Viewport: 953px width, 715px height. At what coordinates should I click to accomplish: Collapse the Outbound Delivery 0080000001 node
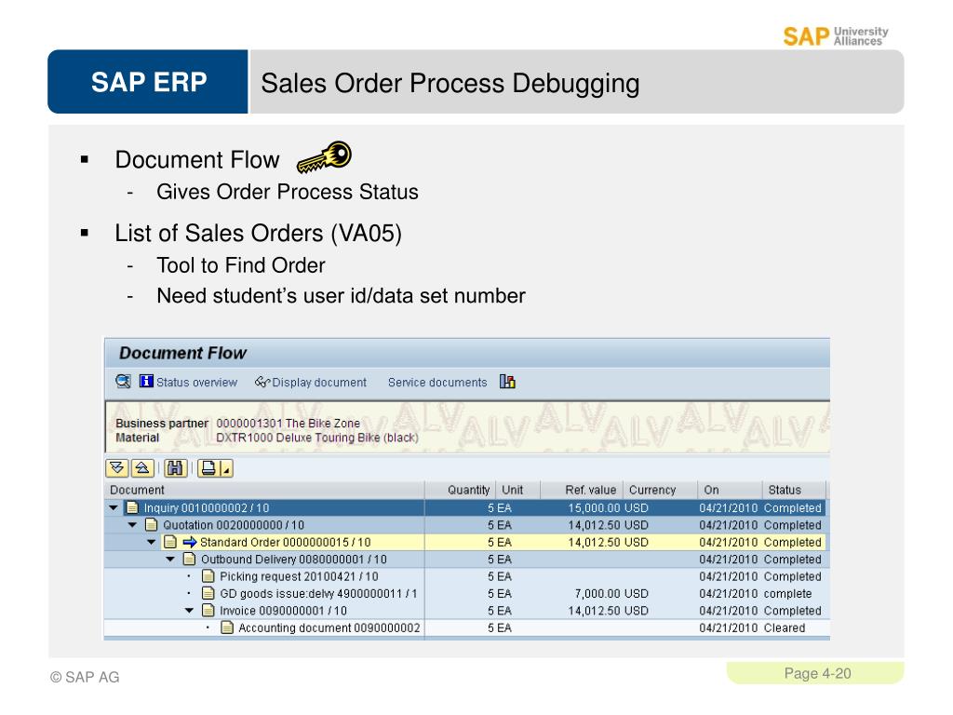(170, 559)
